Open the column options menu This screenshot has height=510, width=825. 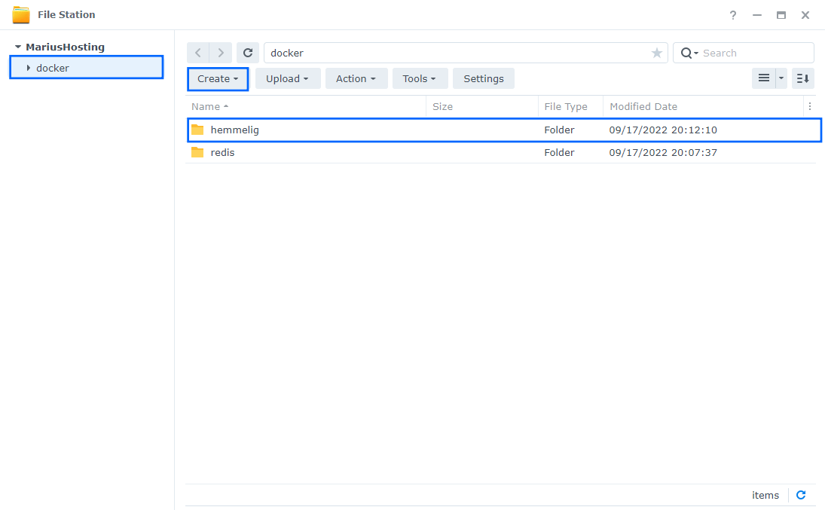coord(809,106)
